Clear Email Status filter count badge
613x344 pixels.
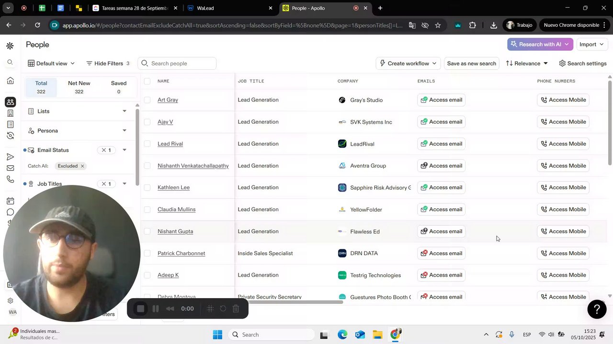point(105,150)
